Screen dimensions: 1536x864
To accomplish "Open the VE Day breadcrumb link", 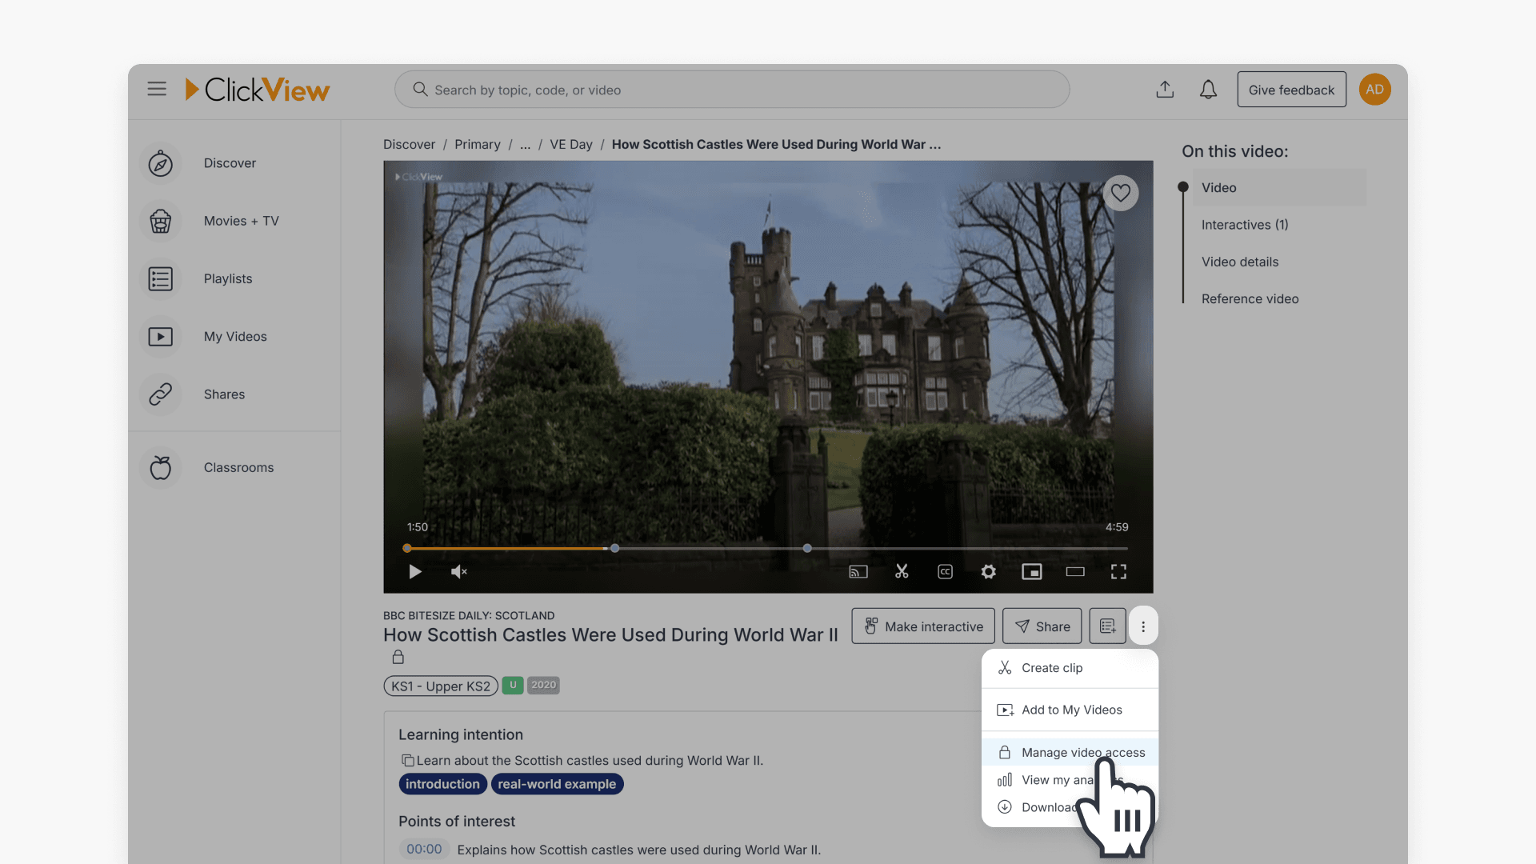I will pos(570,145).
